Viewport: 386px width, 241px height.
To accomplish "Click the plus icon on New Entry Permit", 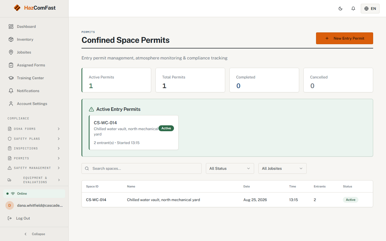I will [327, 38].
